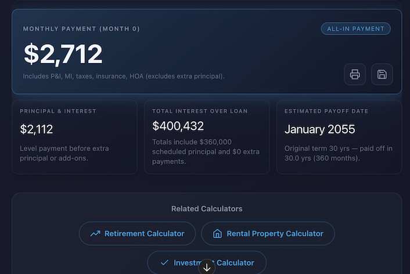Select the ALL-IN PAYMENT badge
The image size is (410, 274).
(356, 28)
